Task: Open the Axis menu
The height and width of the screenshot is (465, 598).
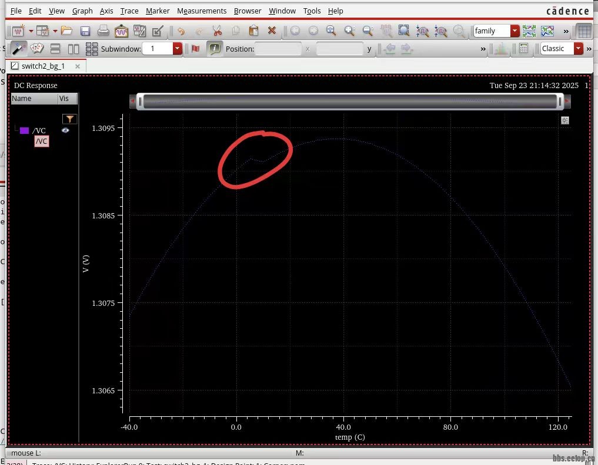Action: point(106,11)
